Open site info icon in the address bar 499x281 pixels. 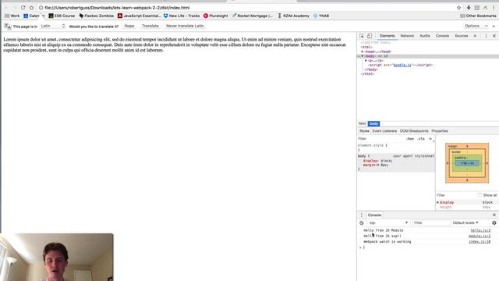pos(41,7)
